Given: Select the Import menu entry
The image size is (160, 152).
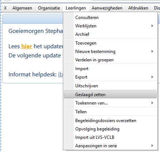Looking at the screenshot, I should [110, 69].
